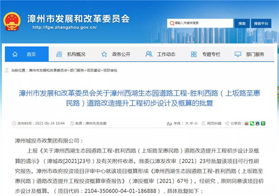Click the location pin icon in breadcrumb
Viewport: 279px width, 196px height.
[7, 70]
